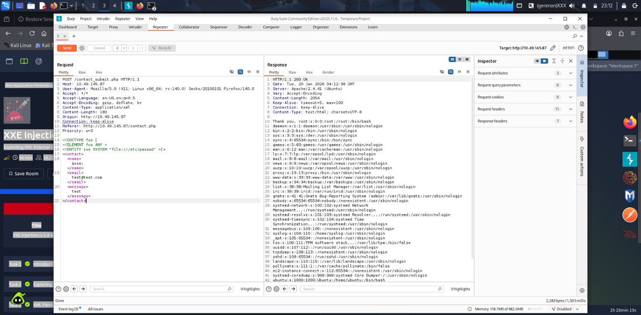Add a new Repeater tab
The height and width of the screenshot is (315, 641).
click(74, 36)
